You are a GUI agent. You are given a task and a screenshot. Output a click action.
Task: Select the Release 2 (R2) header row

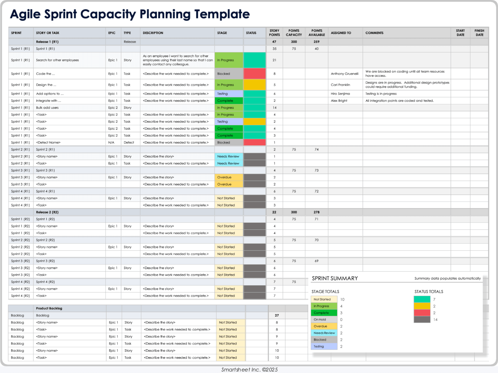[x=47, y=212]
